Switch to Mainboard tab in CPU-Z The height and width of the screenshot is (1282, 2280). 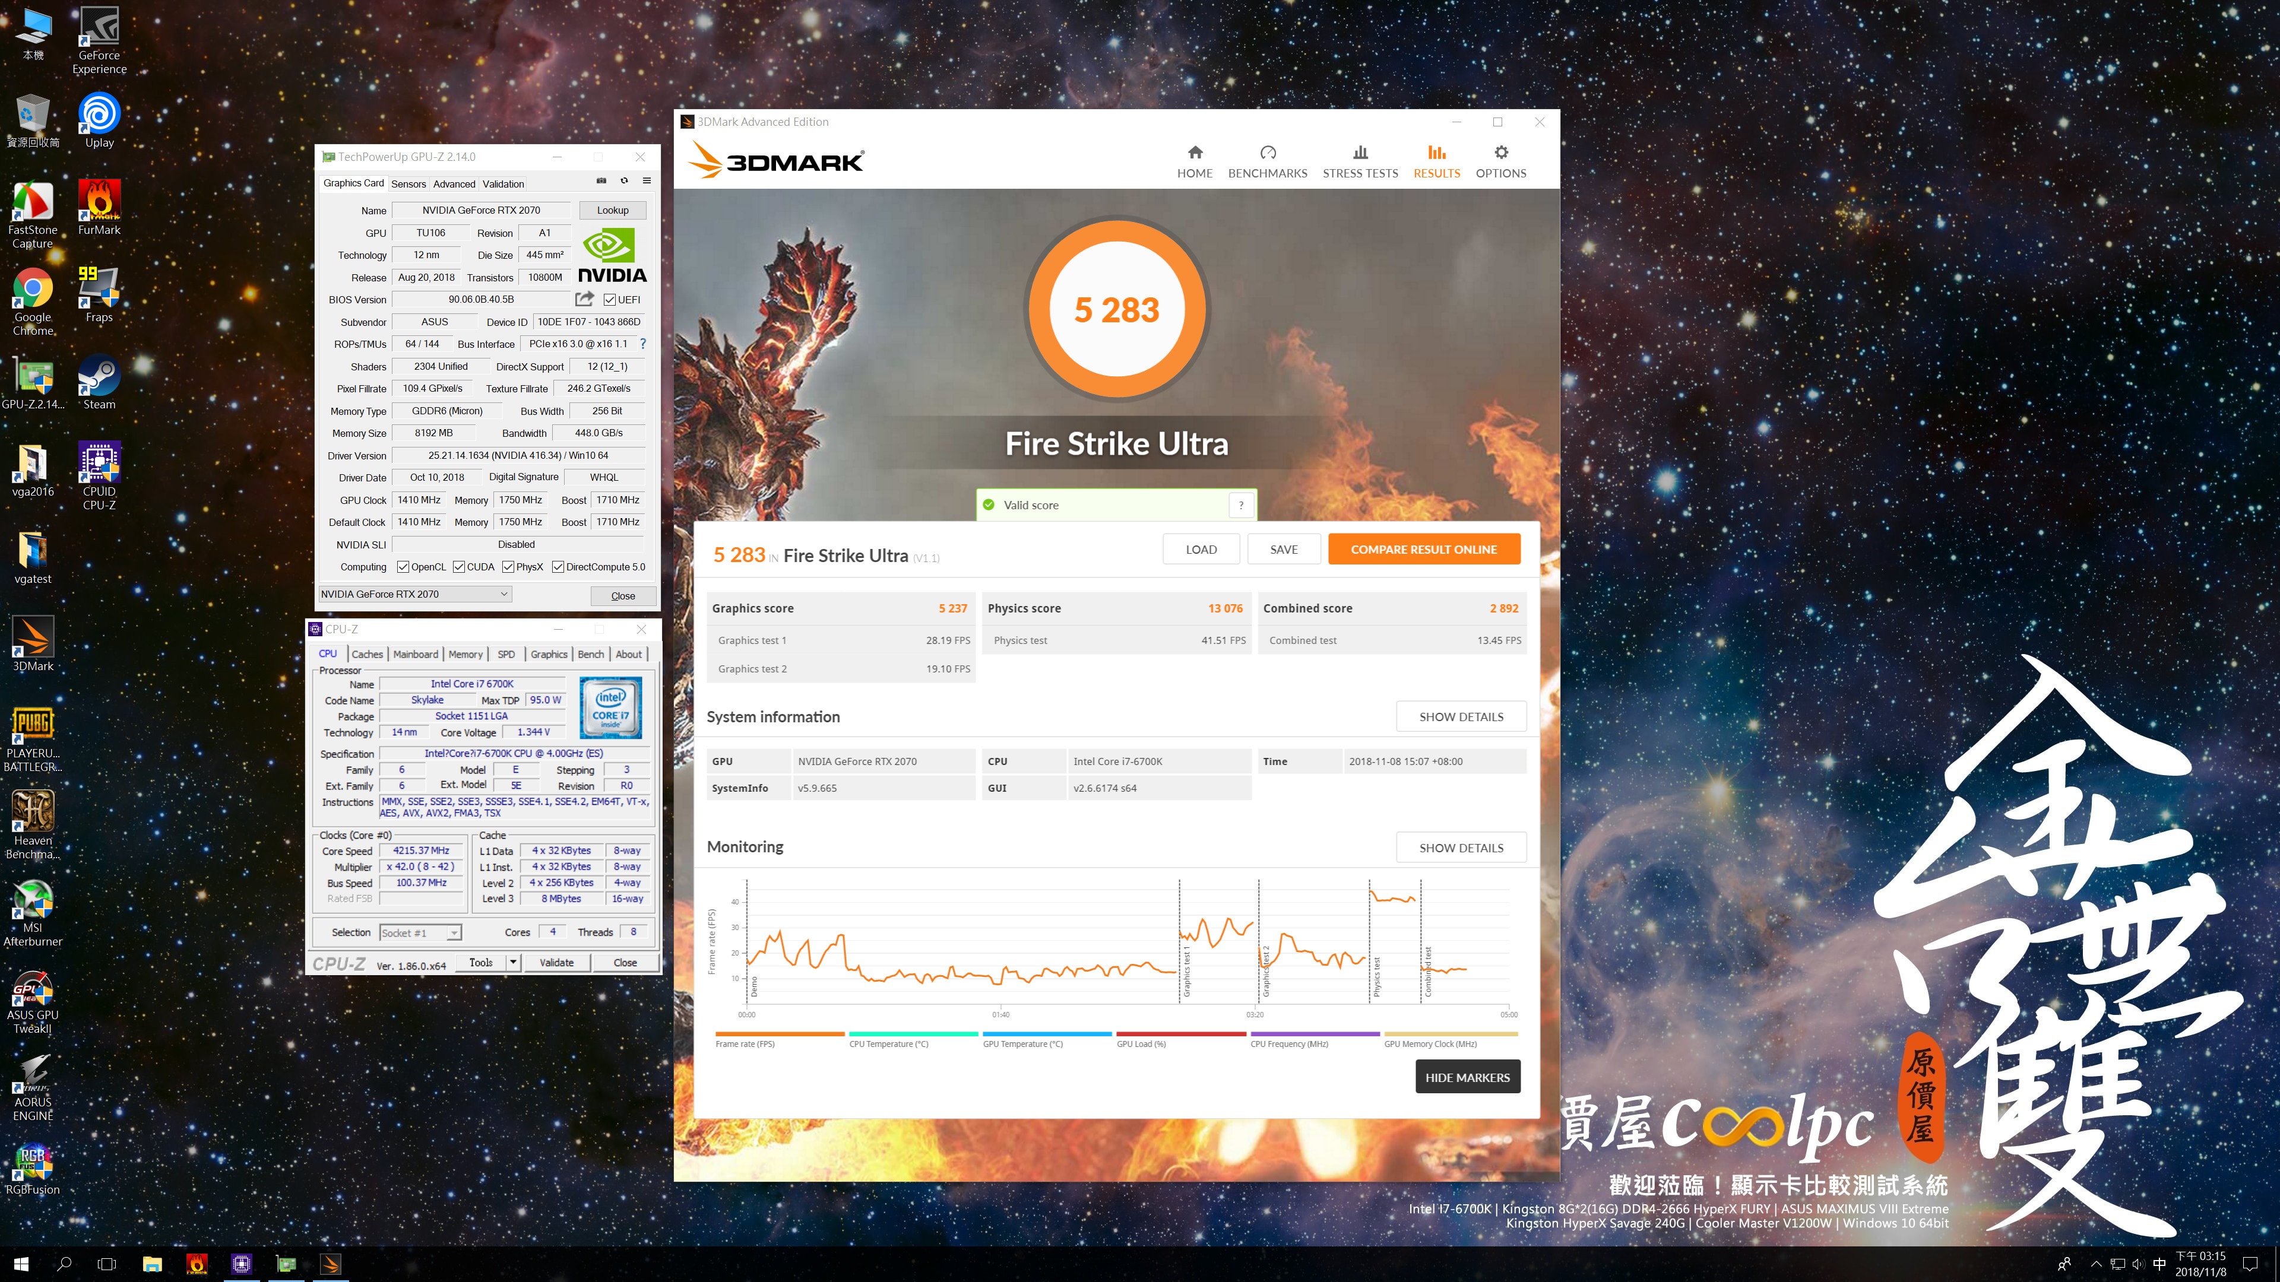coord(415,655)
